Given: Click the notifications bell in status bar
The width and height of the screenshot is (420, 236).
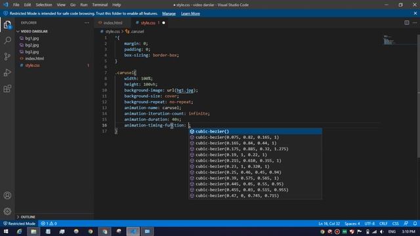Looking at the screenshot, I should point(415,224).
